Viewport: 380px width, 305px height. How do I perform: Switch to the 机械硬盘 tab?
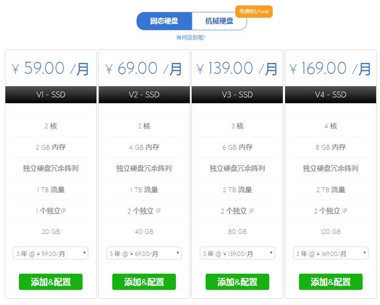coord(219,21)
